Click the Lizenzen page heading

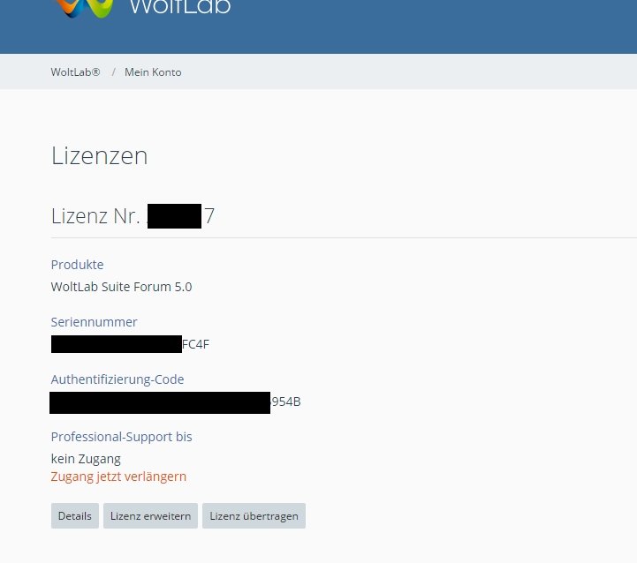click(99, 156)
